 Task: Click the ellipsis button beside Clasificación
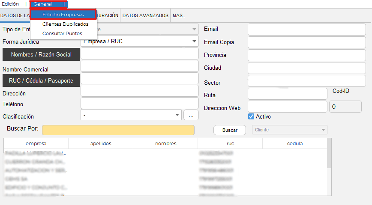click(191, 115)
